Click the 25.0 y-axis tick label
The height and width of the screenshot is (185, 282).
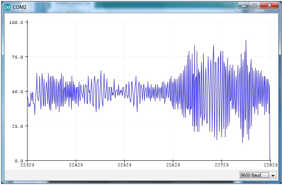click(x=17, y=126)
